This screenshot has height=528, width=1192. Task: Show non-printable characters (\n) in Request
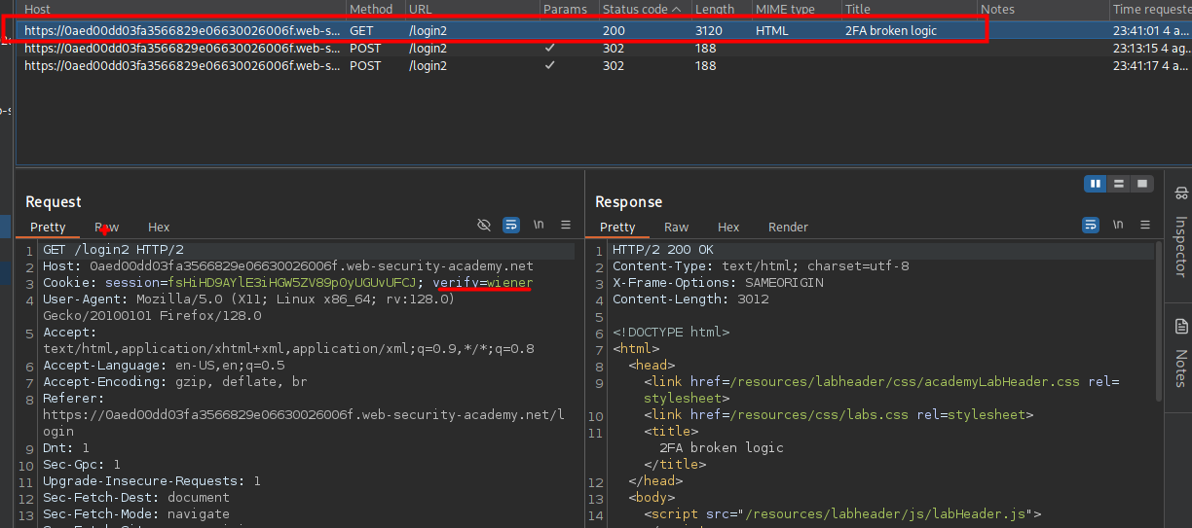(539, 226)
